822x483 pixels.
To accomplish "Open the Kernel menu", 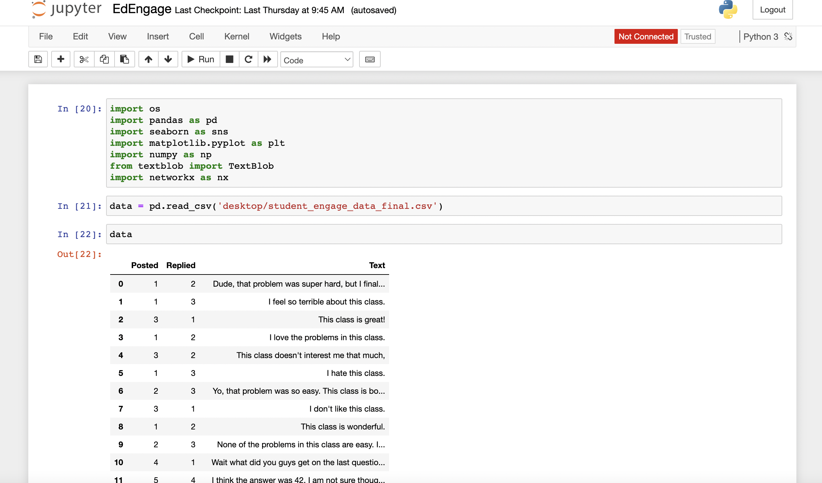I will [236, 36].
